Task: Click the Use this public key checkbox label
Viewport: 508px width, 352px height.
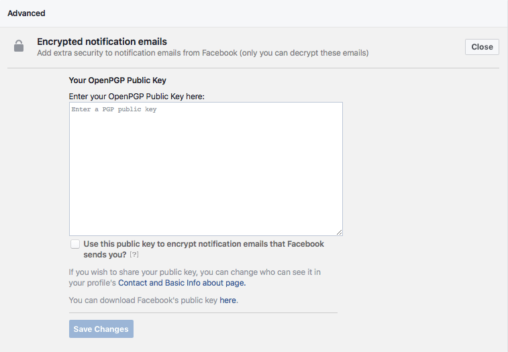Action: point(203,249)
